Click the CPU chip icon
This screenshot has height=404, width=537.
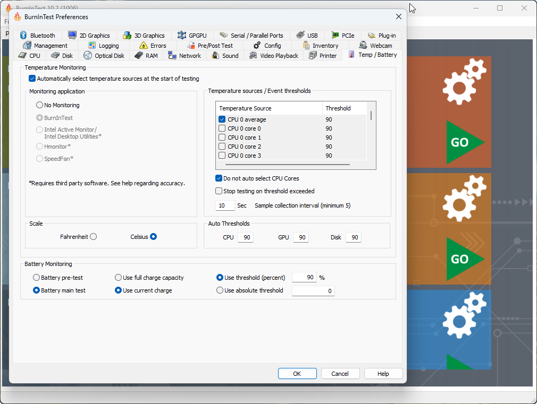coord(22,55)
